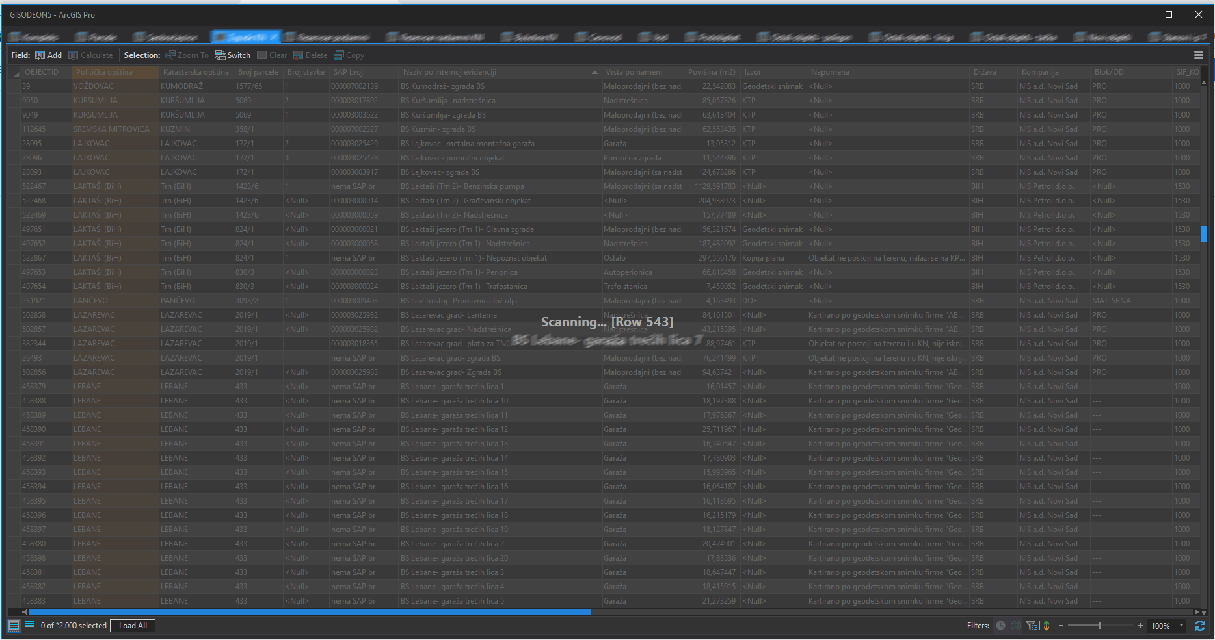This screenshot has width=1215, height=640.
Task: Click the vertical scrollbar thumb
Action: (1204, 234)
